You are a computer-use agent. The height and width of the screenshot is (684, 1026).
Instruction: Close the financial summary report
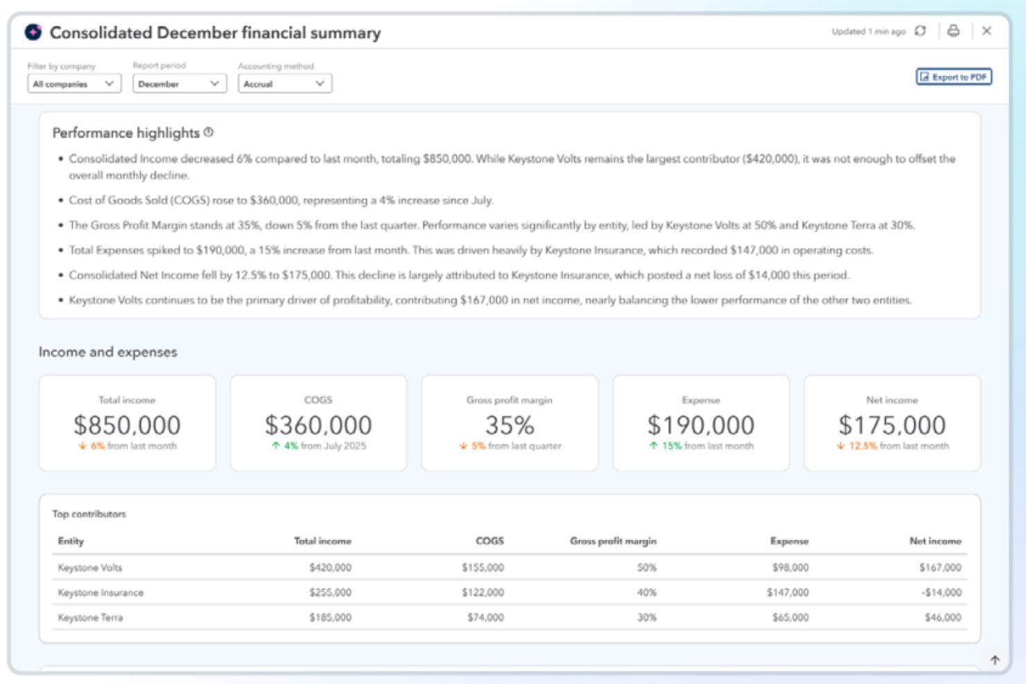pyautogui.click(x=988, y=31)
